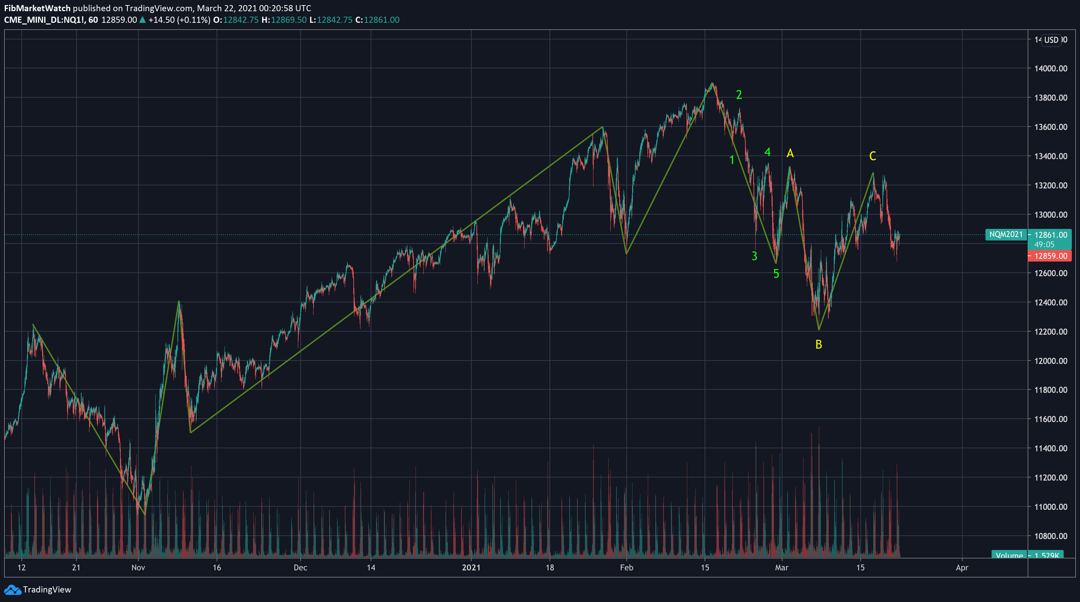The image size is (1080, 602).
Task: Click the 10800.00 price axis label
Action: (1051, 536)
